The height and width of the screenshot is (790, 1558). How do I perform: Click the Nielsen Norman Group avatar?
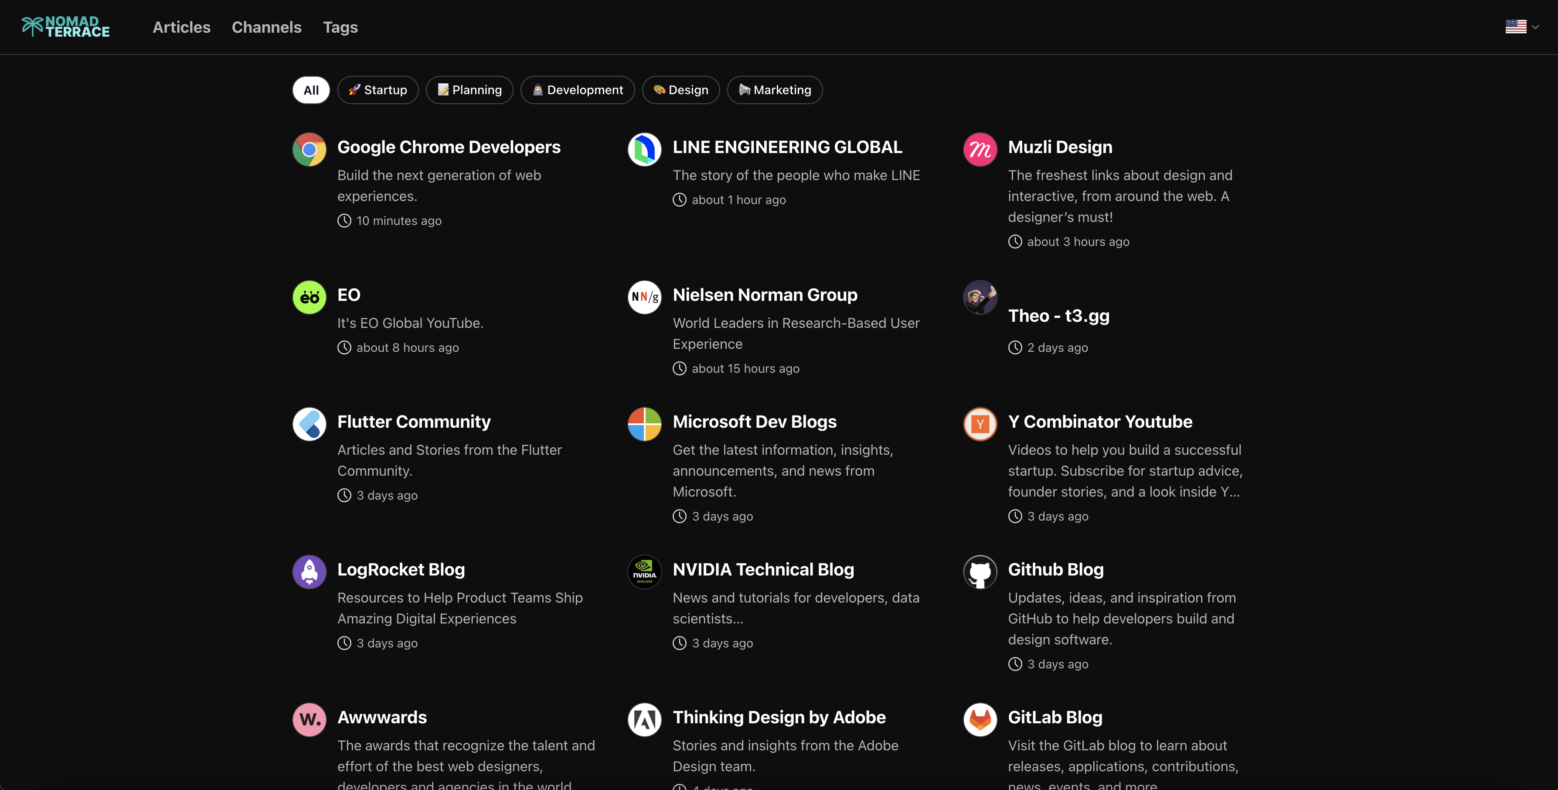tap(645, 297)
